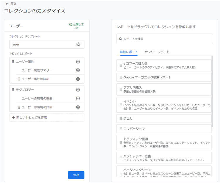The width and height of the screenshot is (220, 183).
Task: Click the drag handle of the コンバージョン report
Action: tap(121, 129)
